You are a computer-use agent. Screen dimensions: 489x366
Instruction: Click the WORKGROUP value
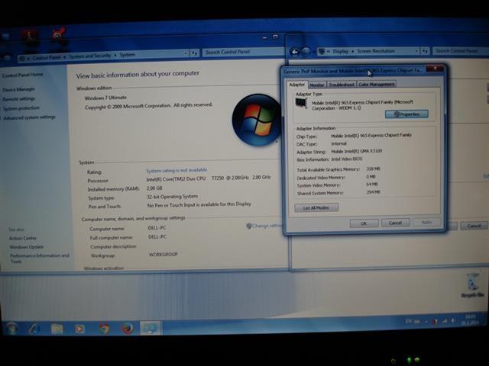(x=163, y=254)
